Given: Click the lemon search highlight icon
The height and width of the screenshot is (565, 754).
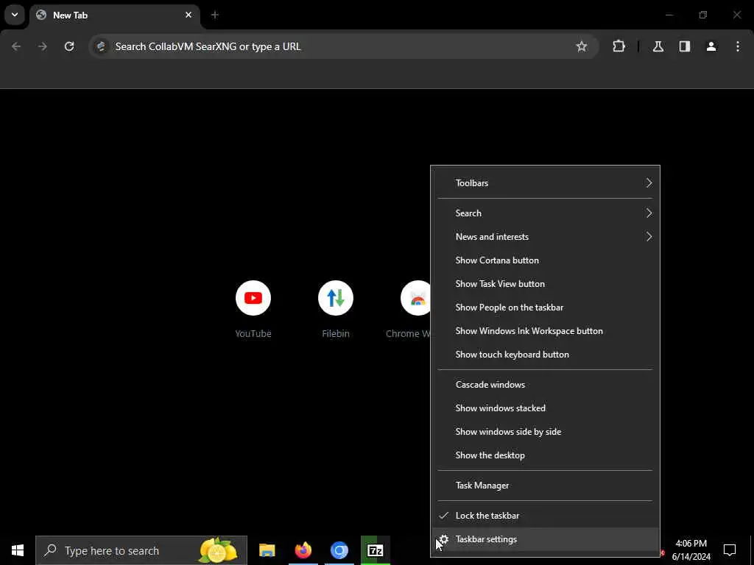Looking at the screenshot, I should [219, 550].
